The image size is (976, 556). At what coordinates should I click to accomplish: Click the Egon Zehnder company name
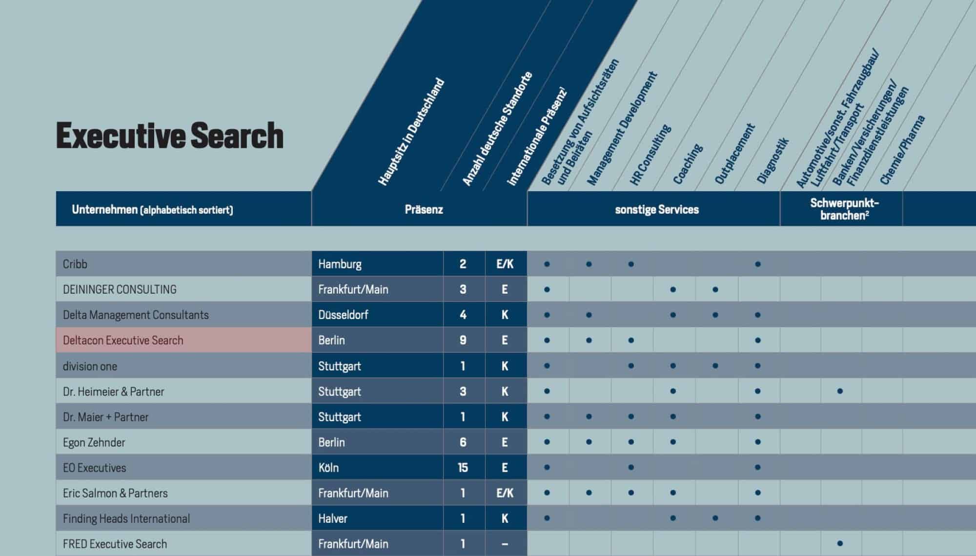point(94,442)
